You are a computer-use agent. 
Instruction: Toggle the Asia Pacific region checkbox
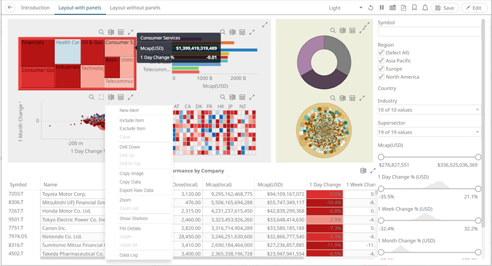(382, 61)
